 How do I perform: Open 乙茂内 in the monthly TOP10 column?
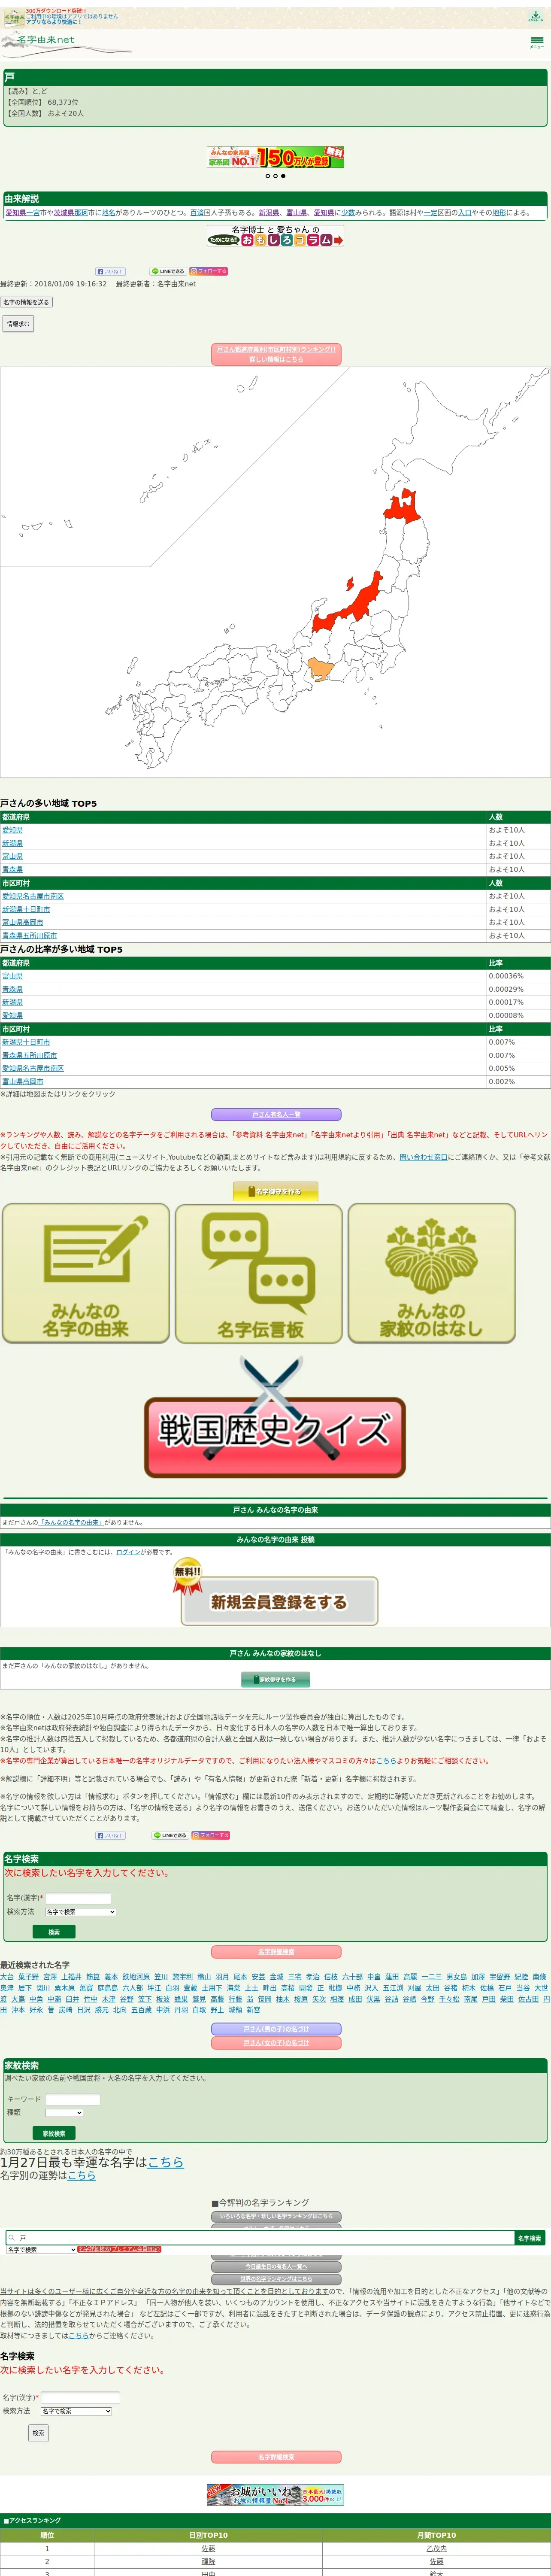[x=436, y=2549]
